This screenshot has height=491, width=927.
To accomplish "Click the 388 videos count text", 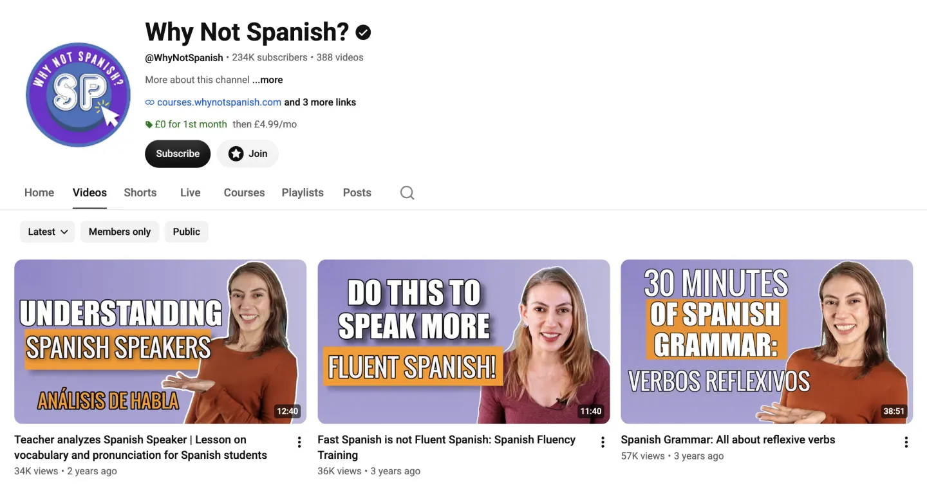I will point(340,57).
